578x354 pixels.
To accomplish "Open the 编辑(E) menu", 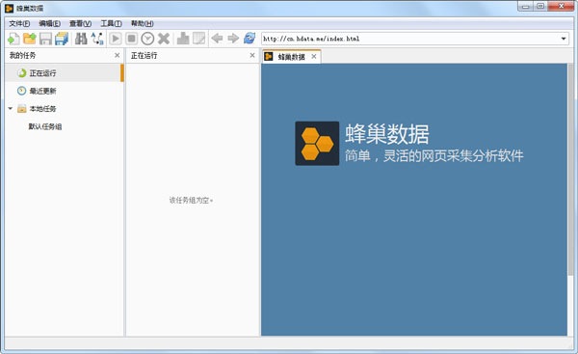I will click(x=50, y=23).
